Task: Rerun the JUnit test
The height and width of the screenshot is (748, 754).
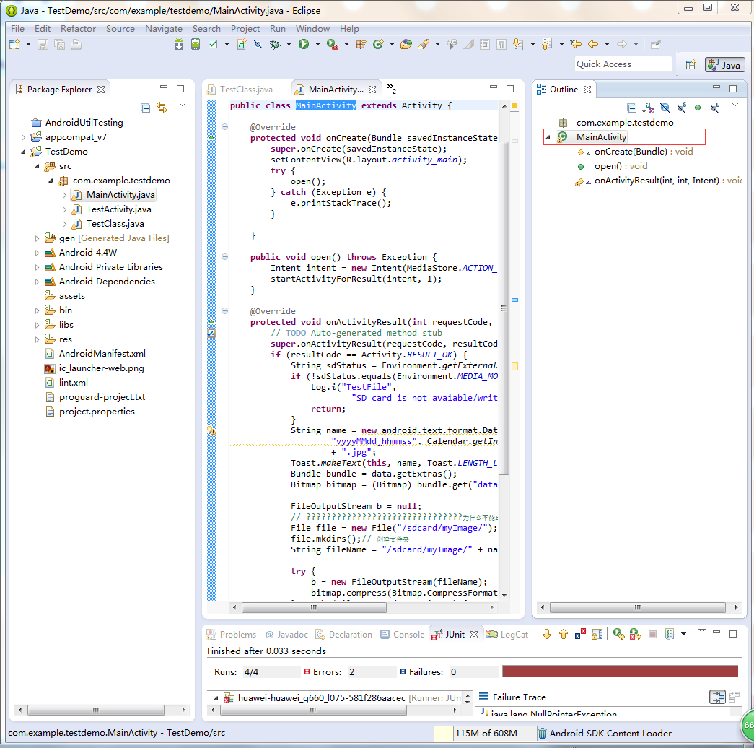Action: tap(618, 635)
